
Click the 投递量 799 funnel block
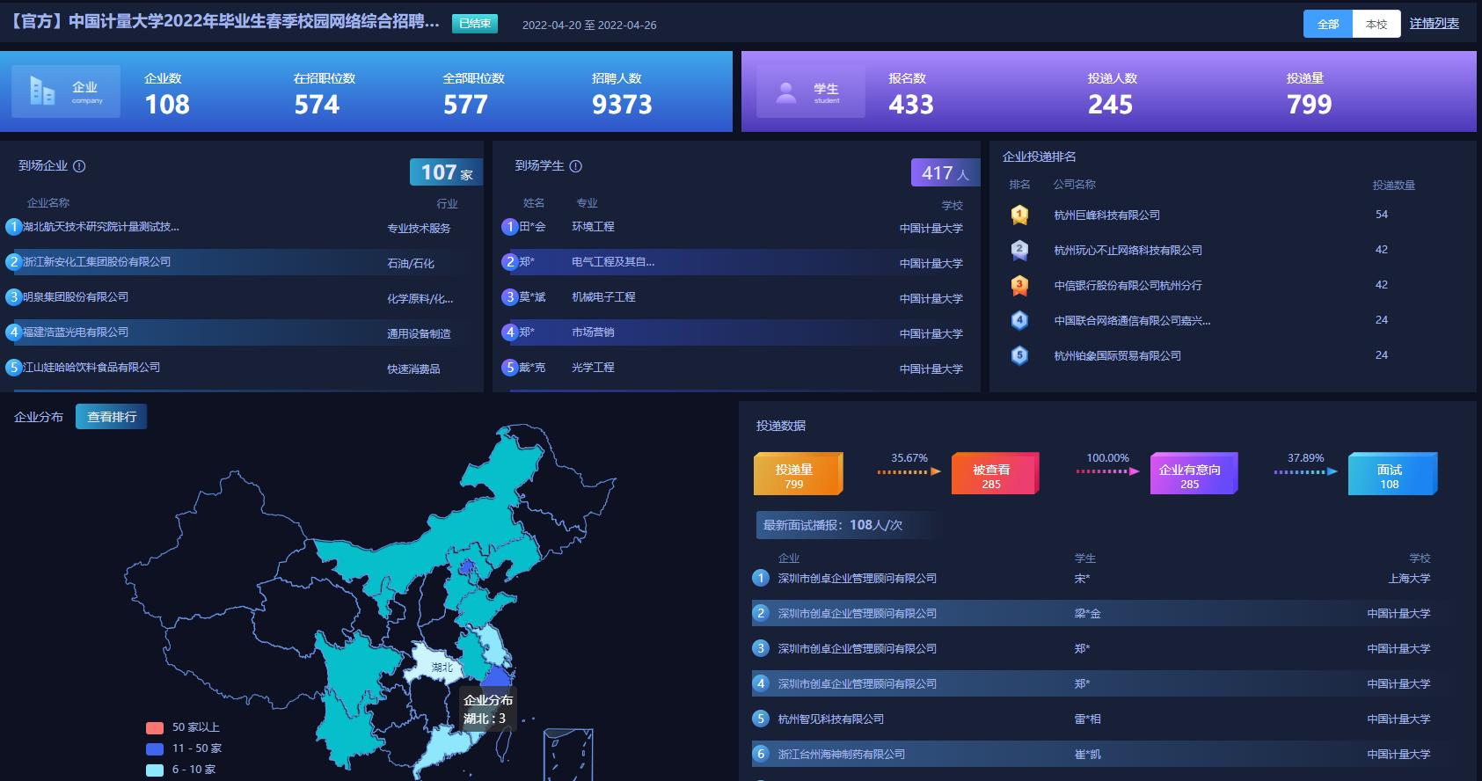point(798,475)
